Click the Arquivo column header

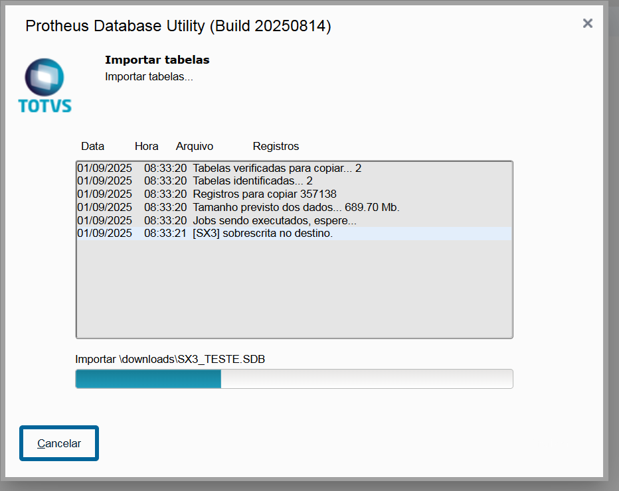194,147
